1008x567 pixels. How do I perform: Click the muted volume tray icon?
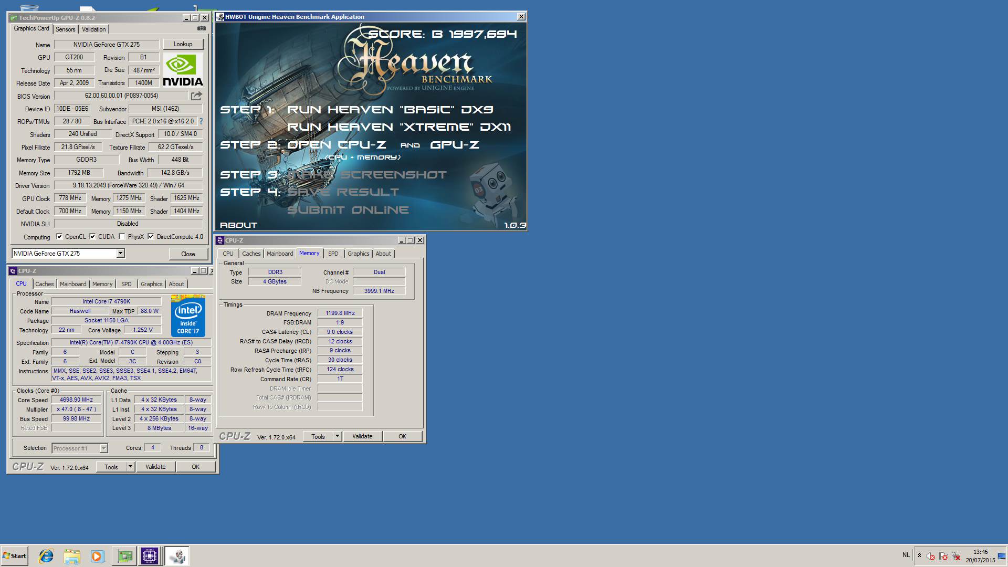[931, 556]
